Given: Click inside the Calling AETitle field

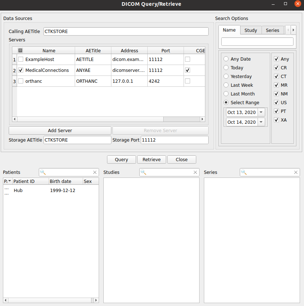Looking at the screenshot, I should click(126, 31).
